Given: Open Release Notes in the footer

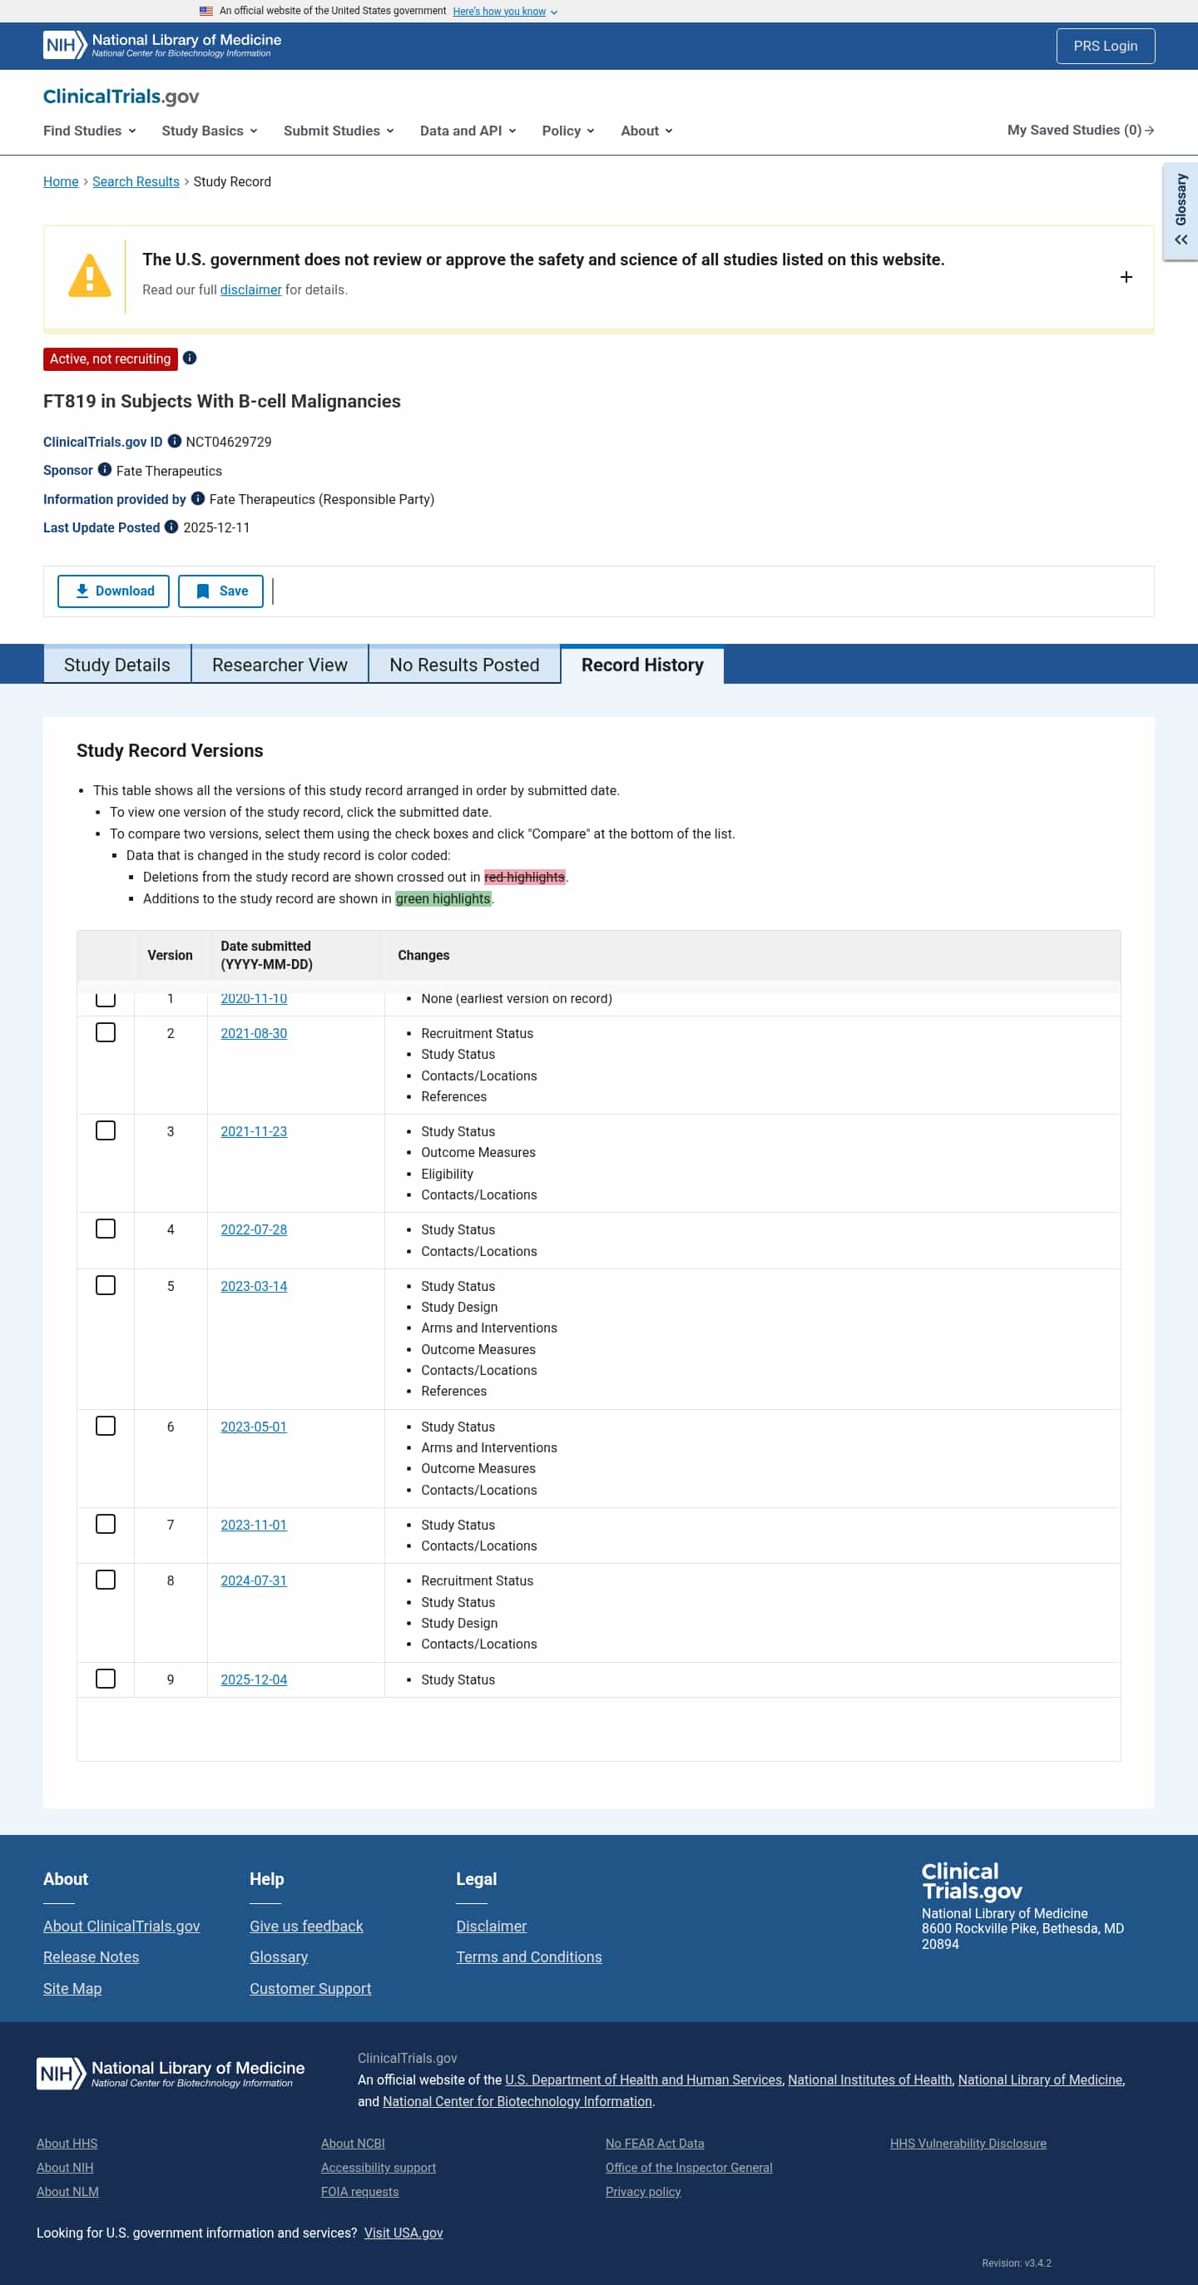Looking at the screenshot, I should pyautogui.click(x=91, y=1956).
